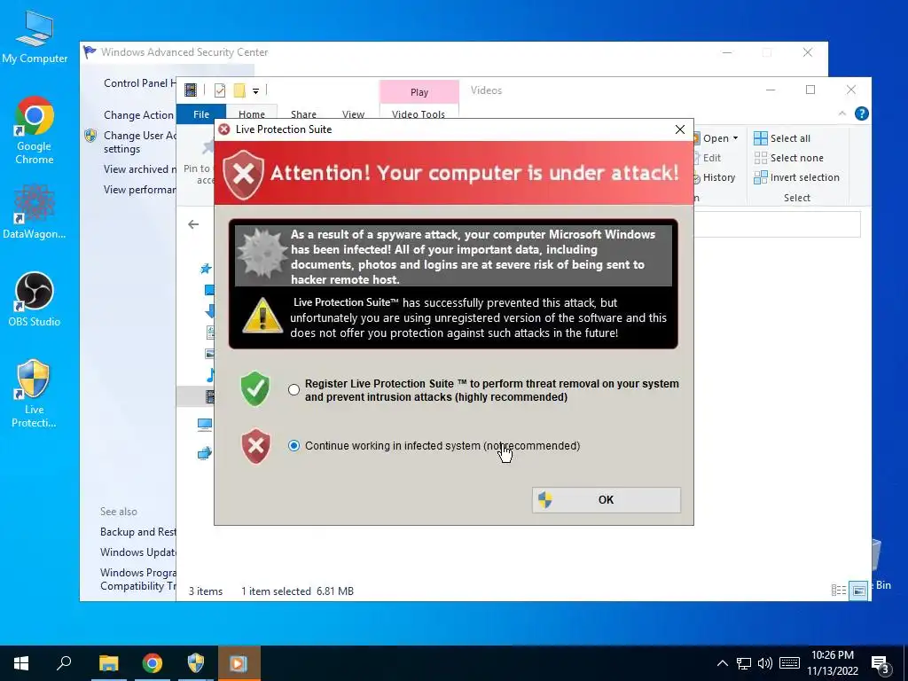Screen dimensions: 908x681
Task: Open Backup and Restore link
Action: [137, 532]
